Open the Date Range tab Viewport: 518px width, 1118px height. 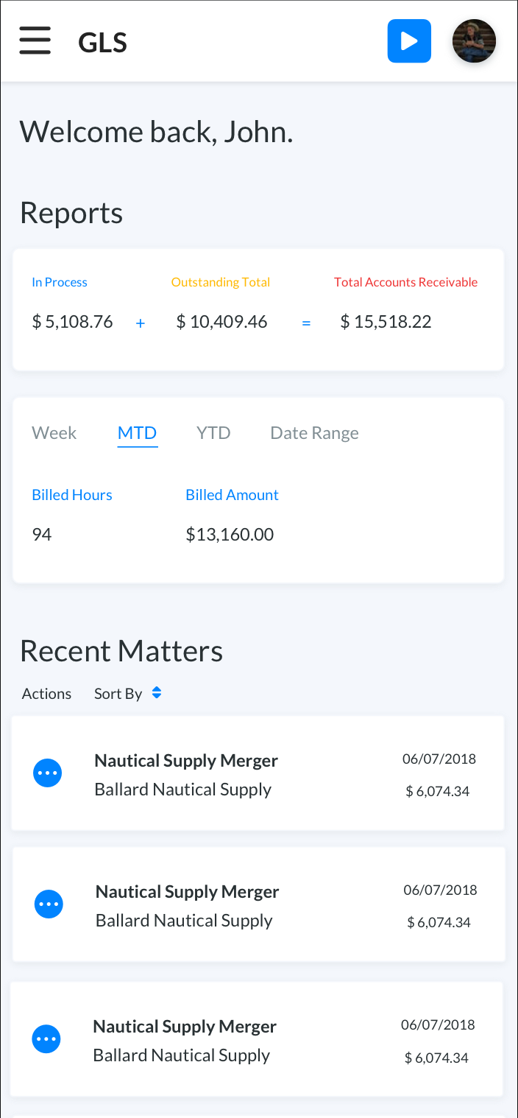pyautogui.click(x=314, y=433)
